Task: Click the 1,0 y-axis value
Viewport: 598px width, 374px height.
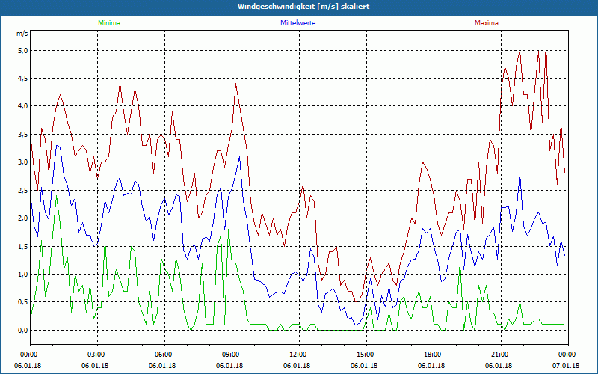Action: pos(22,274)
